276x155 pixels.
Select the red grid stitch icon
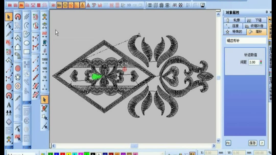[x=39, y=5]
